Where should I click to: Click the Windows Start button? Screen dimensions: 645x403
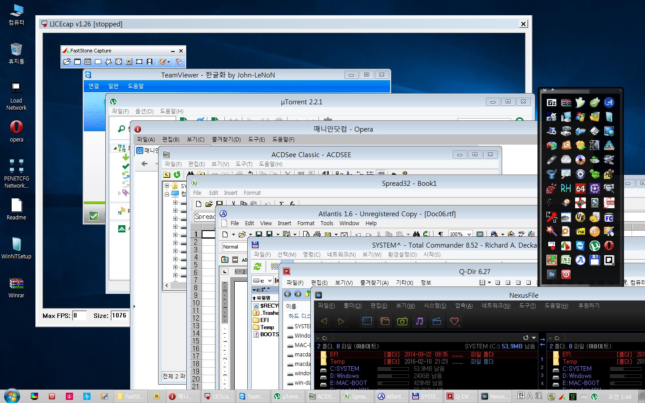12,396
